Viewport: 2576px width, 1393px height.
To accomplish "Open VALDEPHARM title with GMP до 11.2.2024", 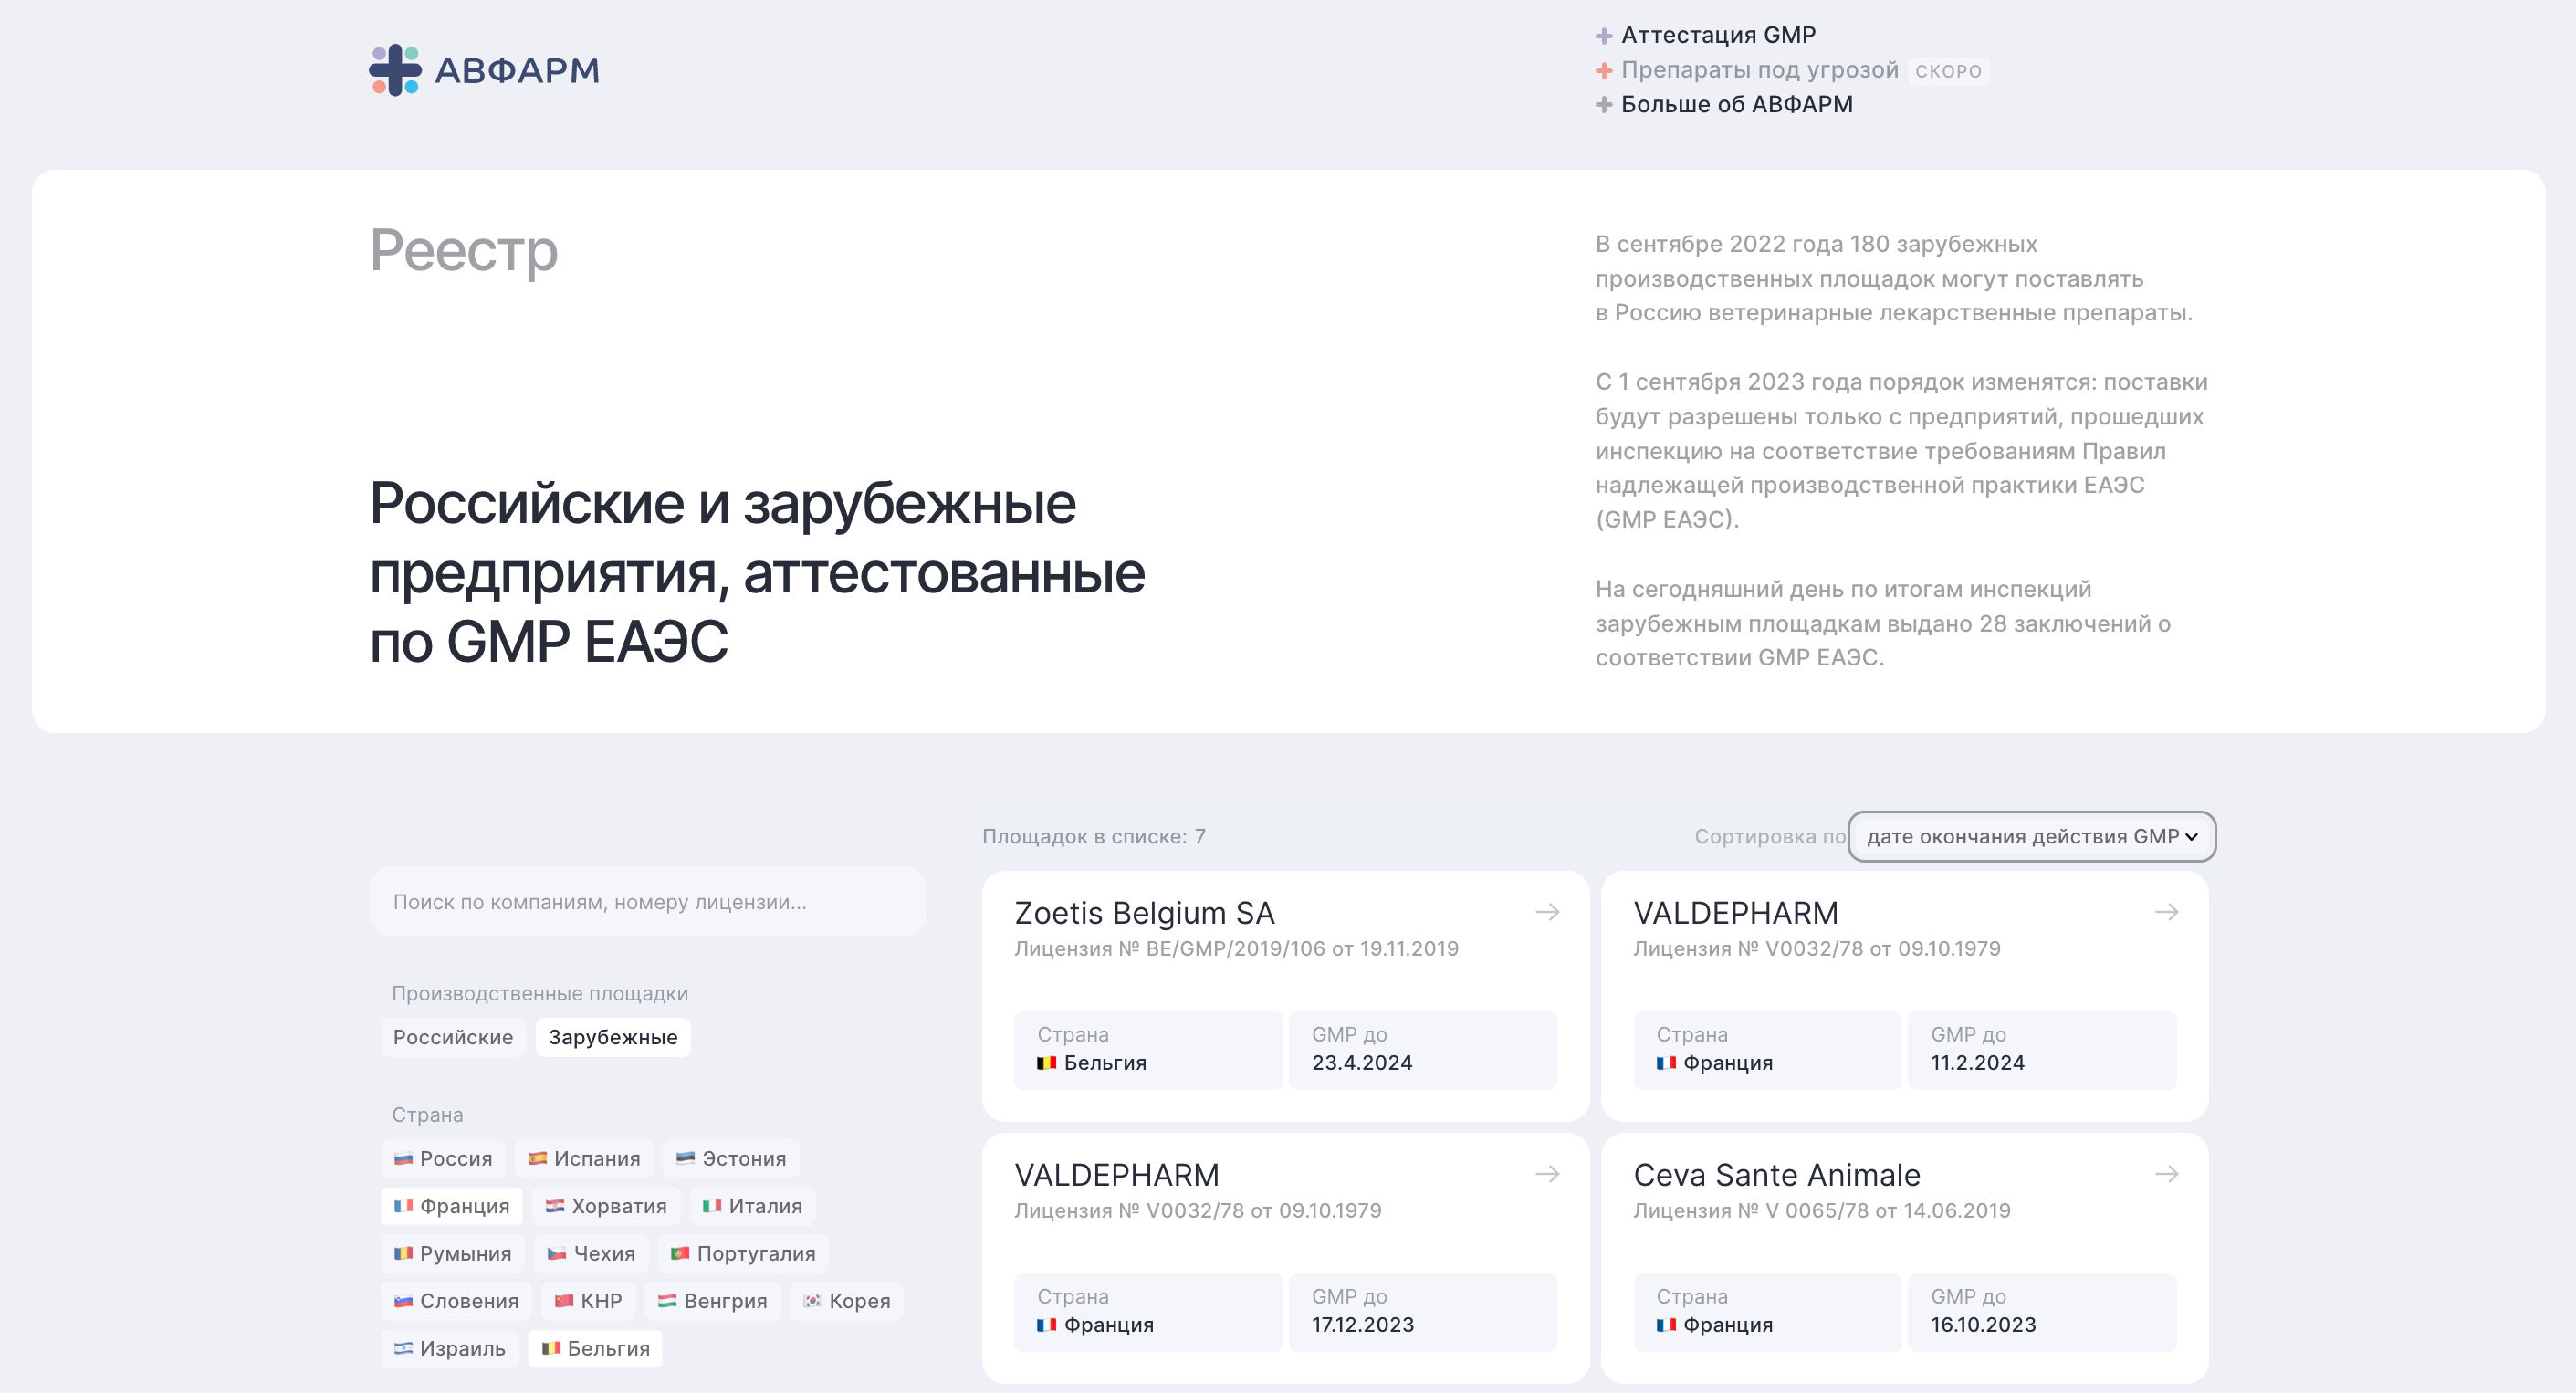I will coord(1735,913).
